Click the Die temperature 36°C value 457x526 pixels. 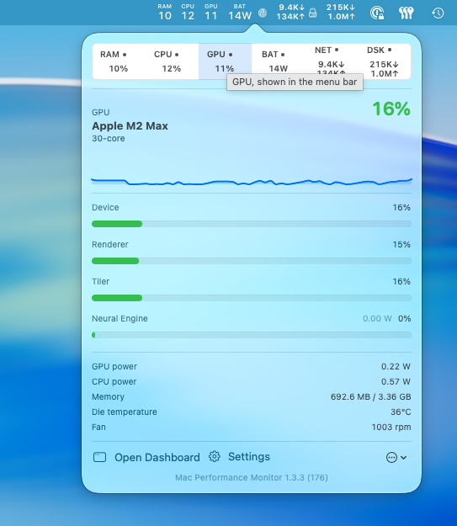401,412
